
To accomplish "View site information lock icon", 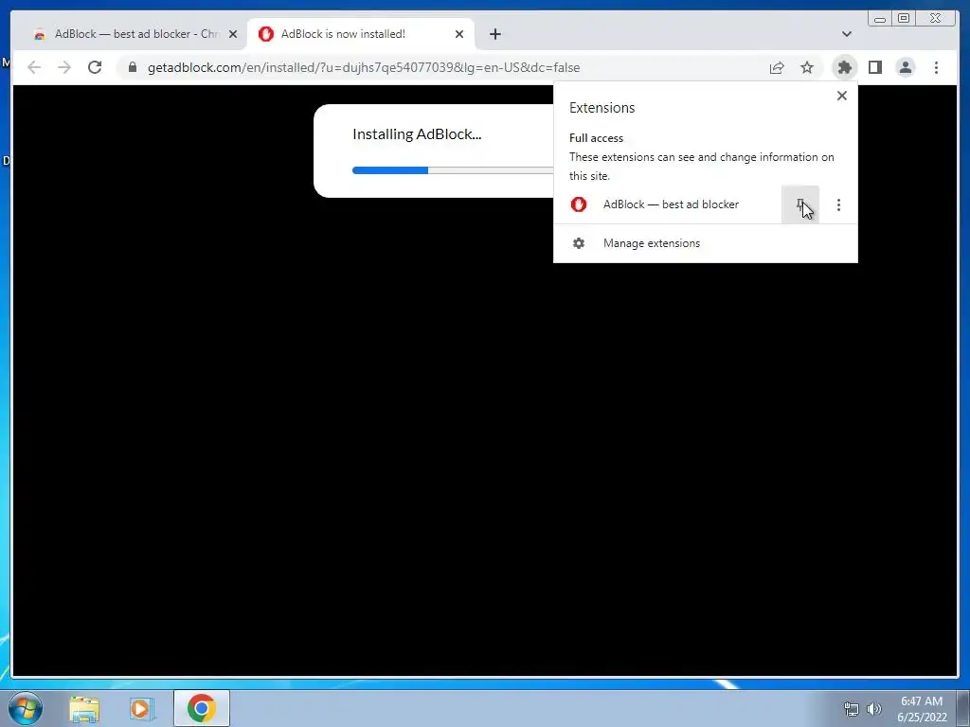I will coord(132,67).
